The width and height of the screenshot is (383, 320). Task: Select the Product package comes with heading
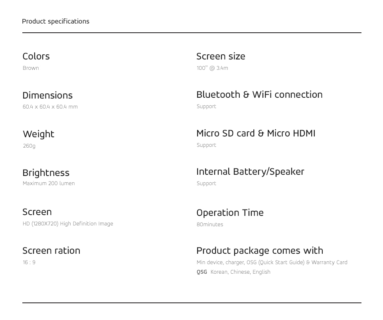(x=260, y=251)
